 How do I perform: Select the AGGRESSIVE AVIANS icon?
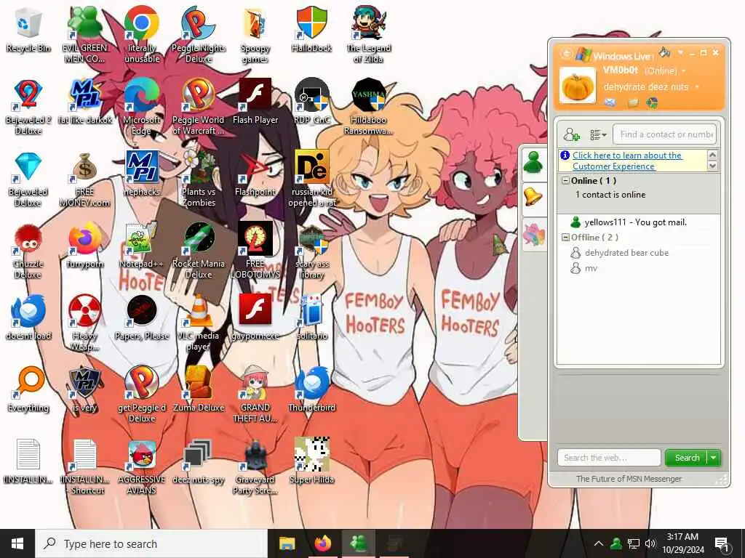(142, 467)
